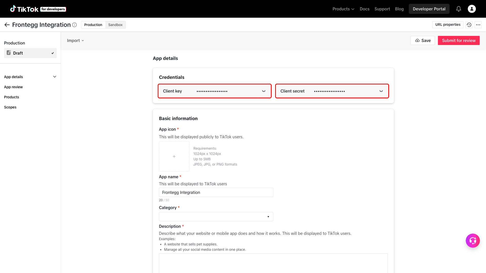486x273 pixels.
Task: Go to Products in the sidebar
Action: pyautogui.click(x=12, y=97)
